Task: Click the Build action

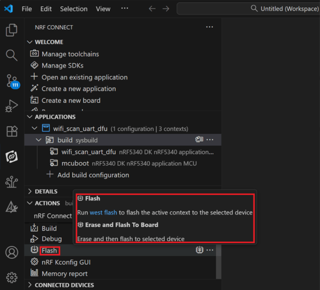Action: [x=49, y=228]
